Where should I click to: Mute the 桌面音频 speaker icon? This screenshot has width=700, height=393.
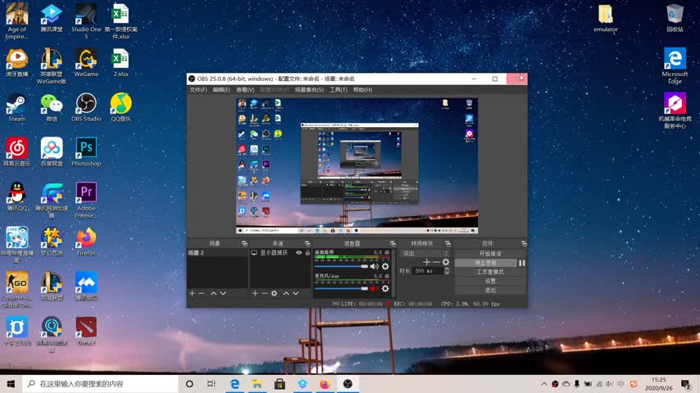pos(375,266)
